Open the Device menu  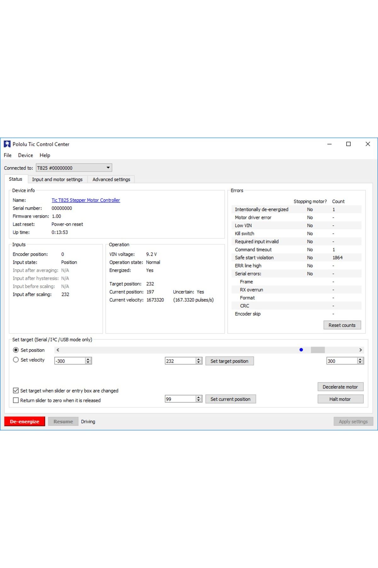(x=26, y=155)
